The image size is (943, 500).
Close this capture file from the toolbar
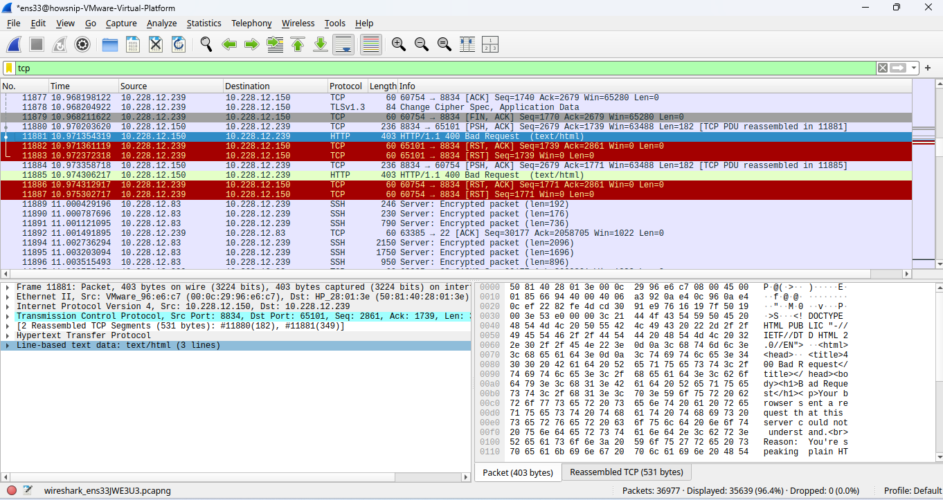tap(156, 45)
